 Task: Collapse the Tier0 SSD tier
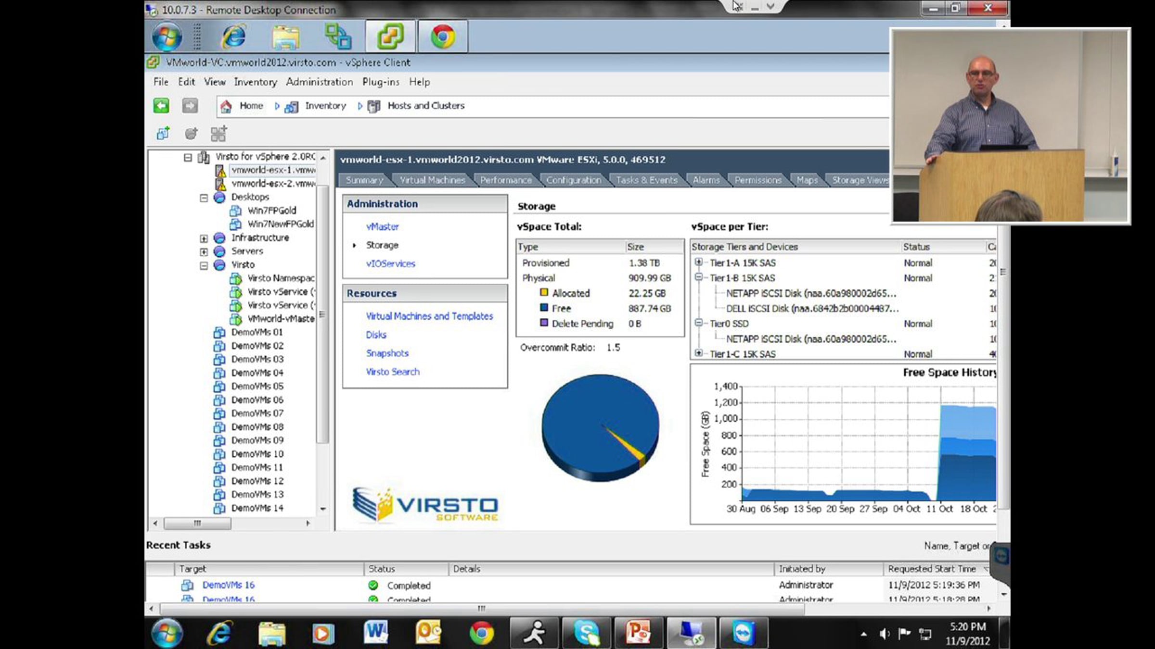pyautogui.click(x=698, y=323)
